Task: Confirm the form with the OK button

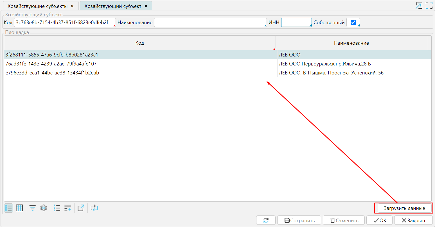Action: pyautogui.click(x=380, y=221)
